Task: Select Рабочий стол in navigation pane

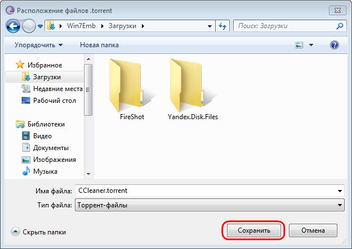Action: click(x=55, y=101)
